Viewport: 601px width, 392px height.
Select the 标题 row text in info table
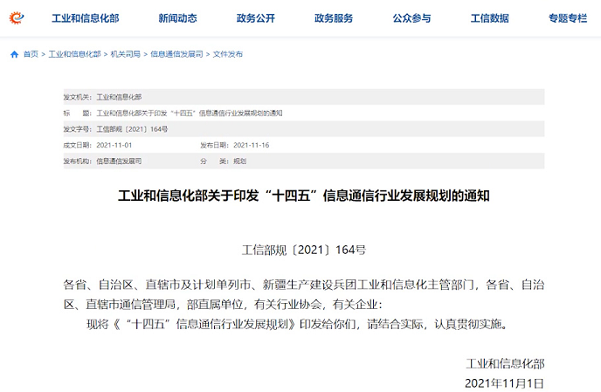click(x=190, y=113)
